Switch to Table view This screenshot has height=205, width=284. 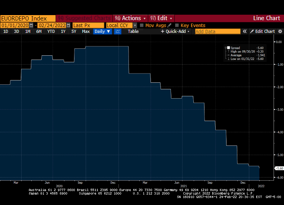[x=133, y=31]
